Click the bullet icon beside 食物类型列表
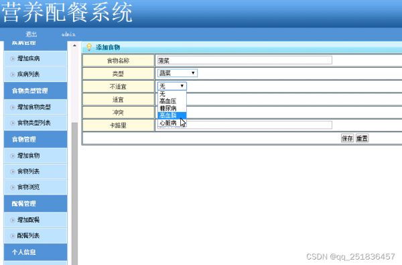402x265 pixels. pos(12,123)
